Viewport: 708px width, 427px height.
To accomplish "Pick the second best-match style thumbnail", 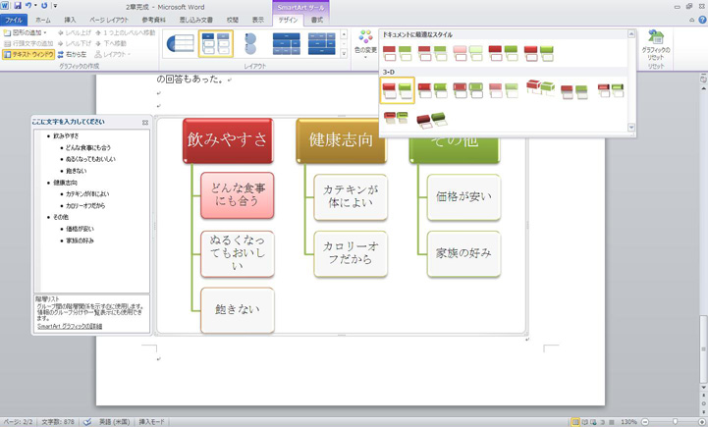I will (x=433, y=53).
